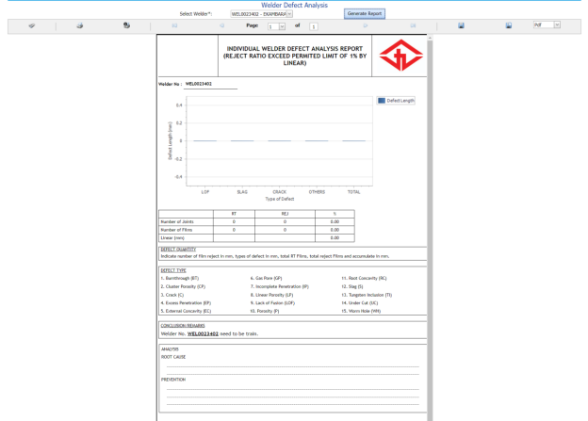Click the Defect Length legend color swatch
This screenshot has width=588, height=421.
pyautogui.click(x=381, y=100)
